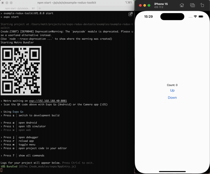Click 'toggle menu' terminal line
The width and height of the screenshot is (210, 174).
pyautogui.click(x=27, y=145)
